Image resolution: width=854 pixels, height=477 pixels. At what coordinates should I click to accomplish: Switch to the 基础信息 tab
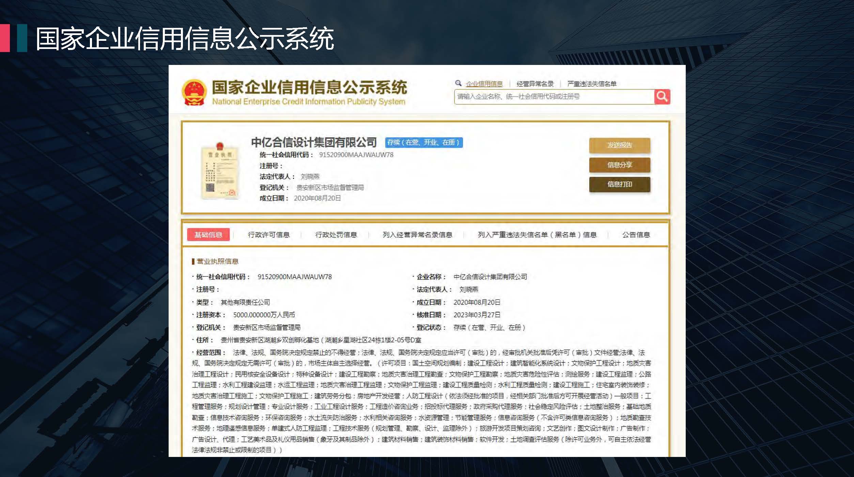pos(208,235)
